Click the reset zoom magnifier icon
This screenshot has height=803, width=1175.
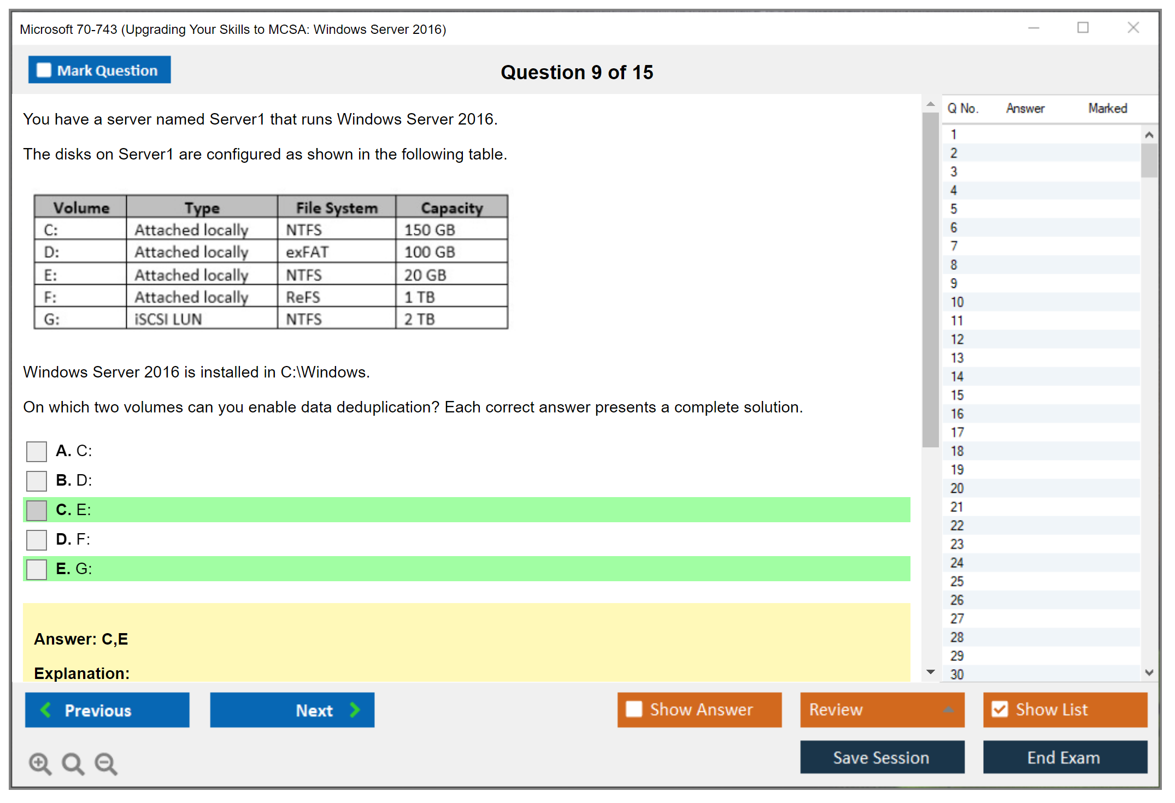pyautogui.click(x=73, y=763)
